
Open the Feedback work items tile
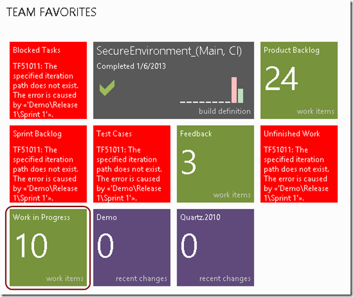215,164
